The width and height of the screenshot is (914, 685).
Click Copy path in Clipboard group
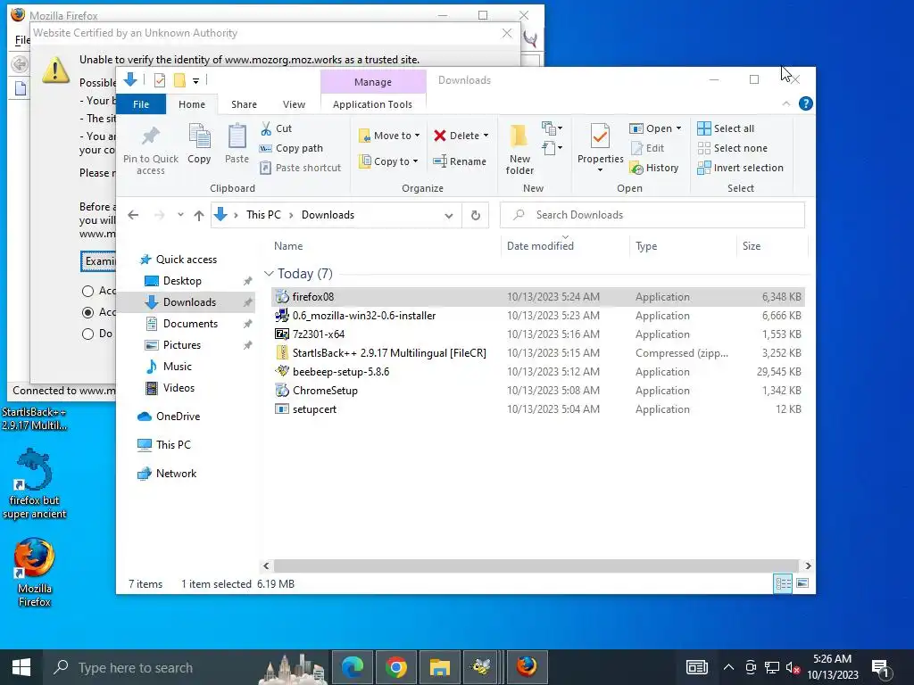pyautogui.click(x=291, y=148)
